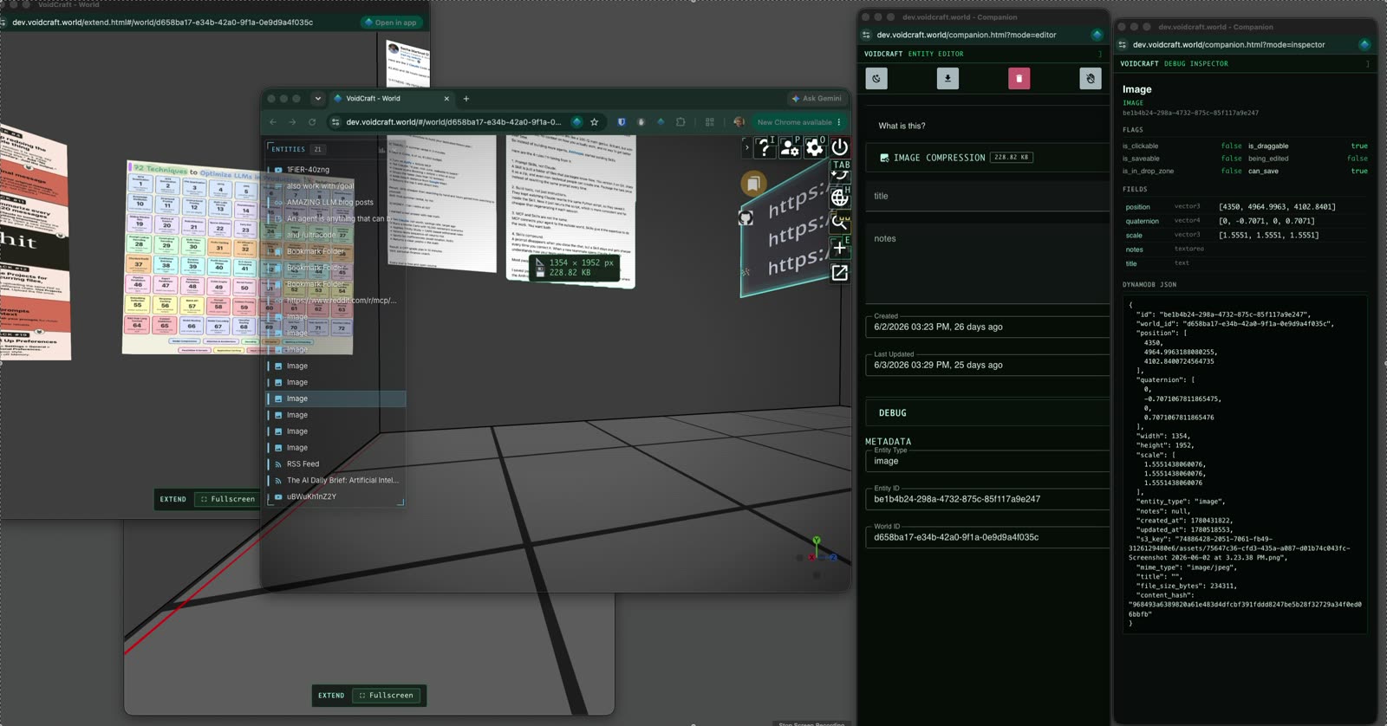Screen dimensions: 1387x726
Task: Open the tab search chevron dropdown
Action: 317,99
